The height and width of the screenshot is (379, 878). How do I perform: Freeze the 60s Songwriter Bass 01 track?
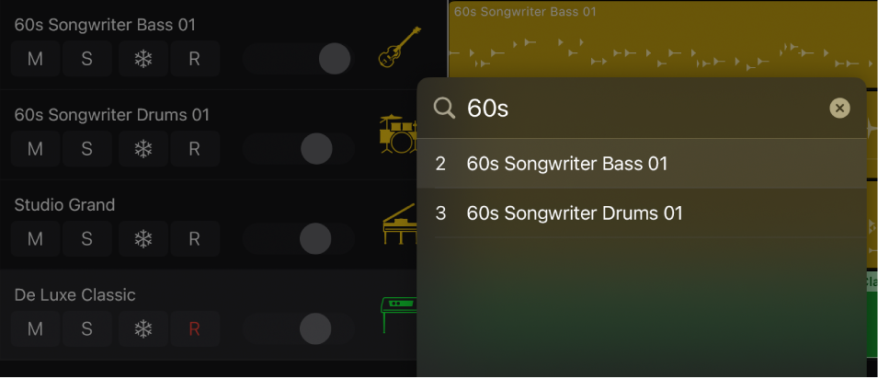point(143,59)
